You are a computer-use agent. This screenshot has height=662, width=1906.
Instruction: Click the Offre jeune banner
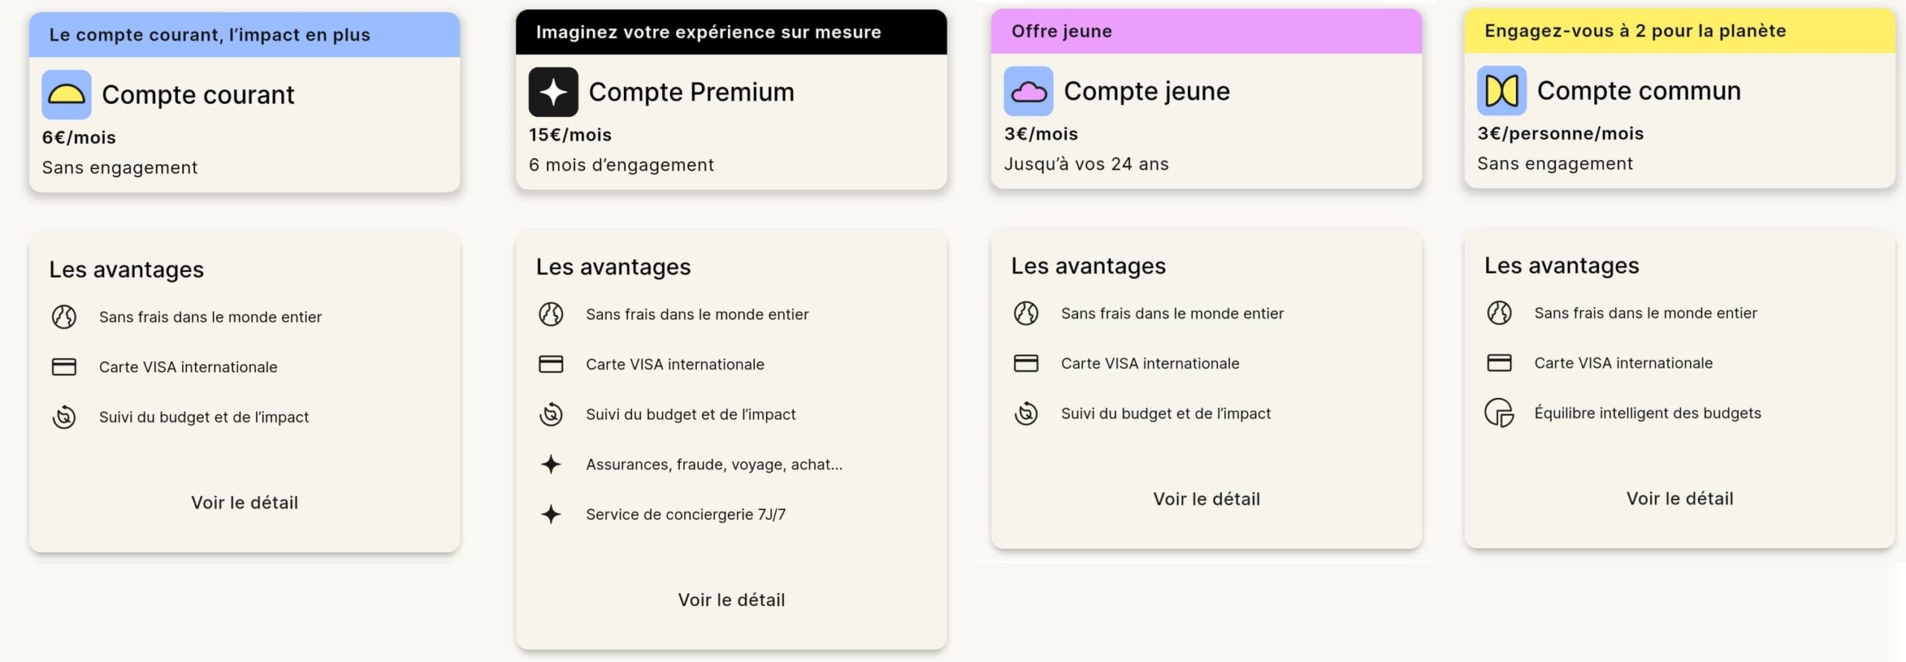[x=1205, y=31]
